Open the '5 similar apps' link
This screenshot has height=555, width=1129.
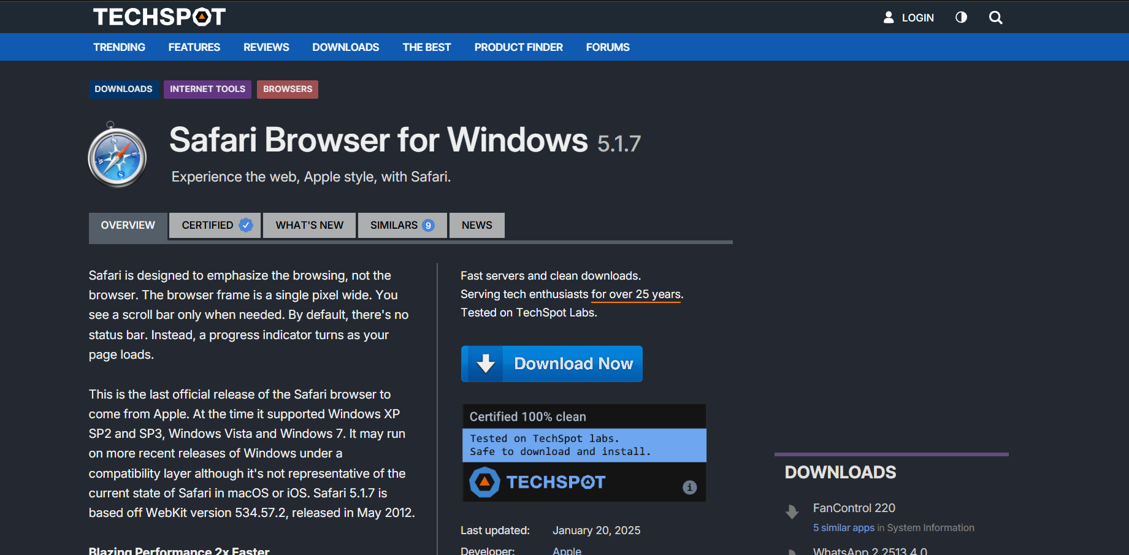pyautogui.click(x=843, y=527)
